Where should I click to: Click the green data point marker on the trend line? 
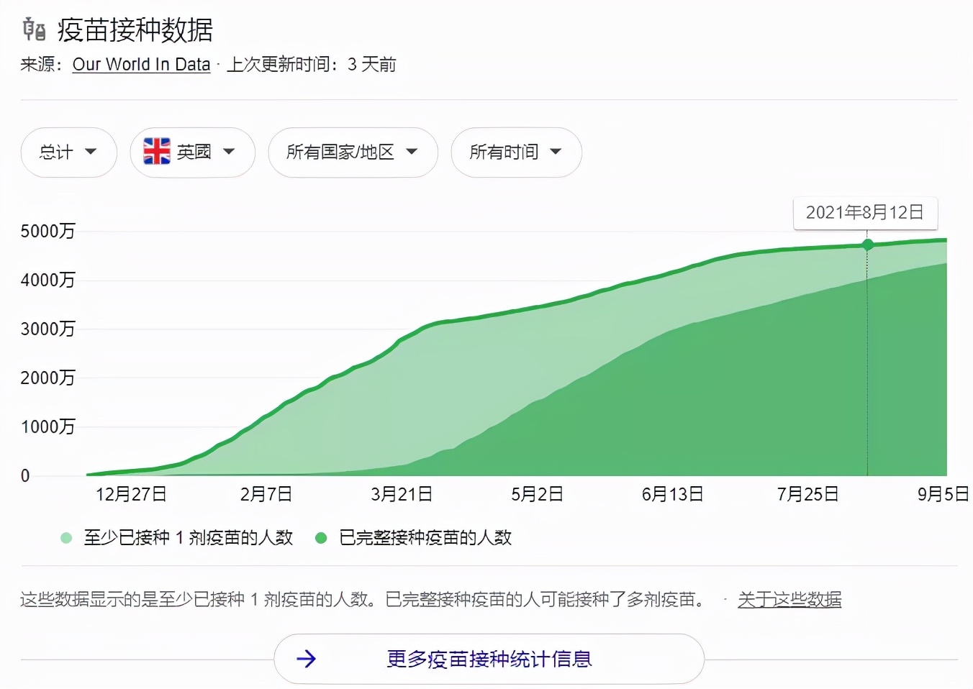tap(867, 245)
